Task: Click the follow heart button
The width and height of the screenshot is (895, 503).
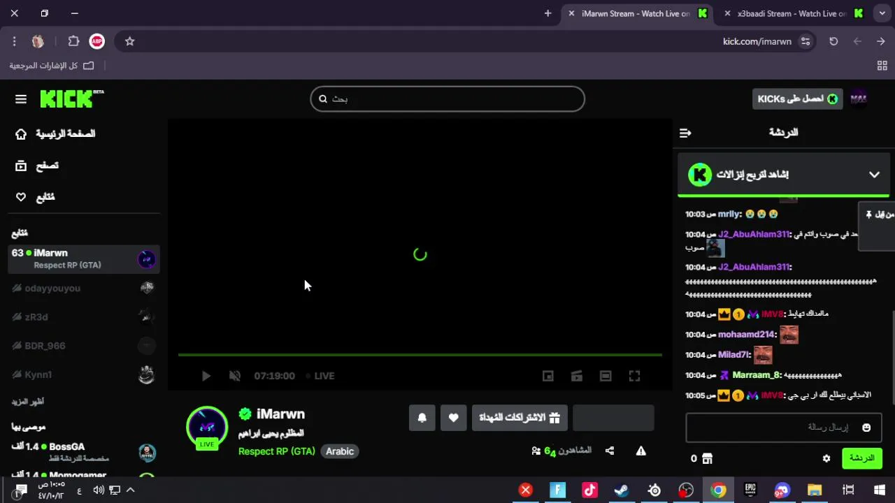Action: pos(454,418)
